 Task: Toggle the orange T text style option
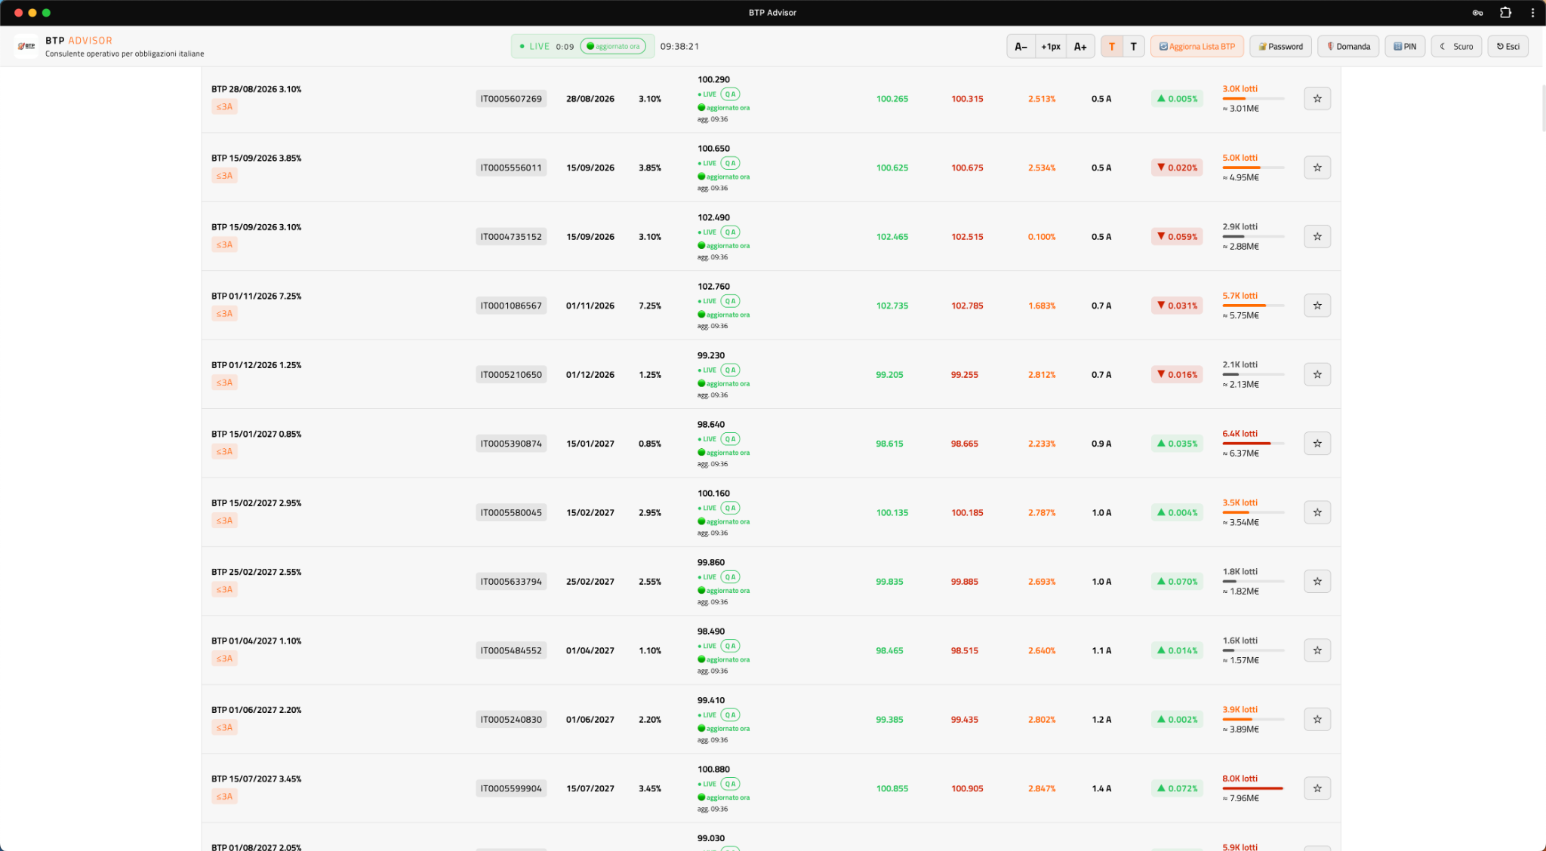[x=1112, y=46]
